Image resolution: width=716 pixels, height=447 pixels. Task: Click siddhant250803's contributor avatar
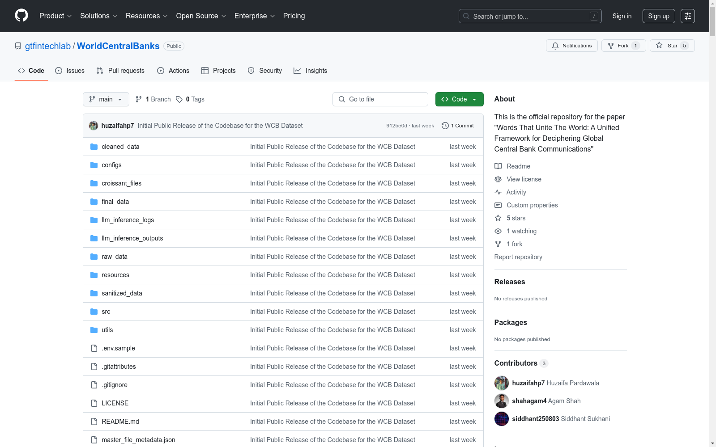(502, 419)
